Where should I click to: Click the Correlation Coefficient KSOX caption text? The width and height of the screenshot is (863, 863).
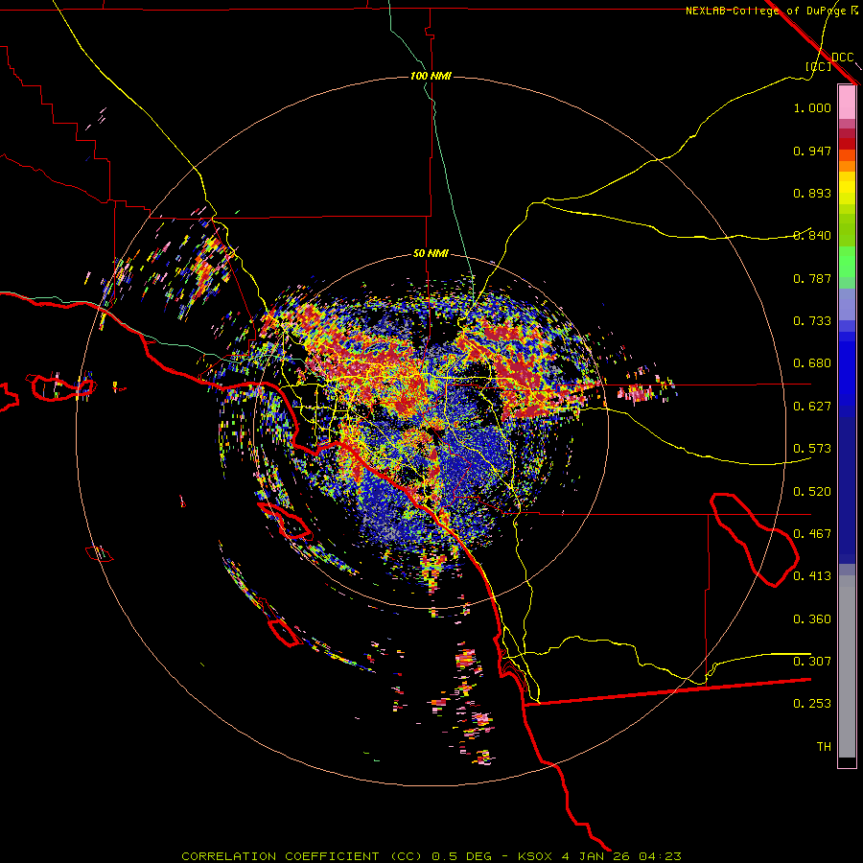coord(431,856)
